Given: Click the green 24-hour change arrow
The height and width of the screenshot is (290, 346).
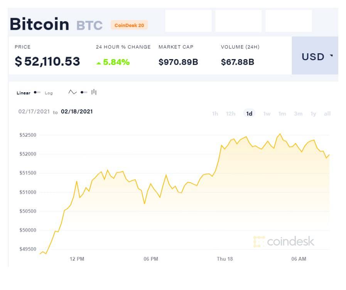Looking at the screenshot, I should pyautogui.click(x=99, y=63).
